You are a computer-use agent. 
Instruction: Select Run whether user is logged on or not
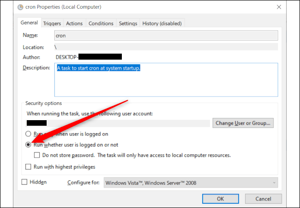pyautogui.click(x=29, y=145)
